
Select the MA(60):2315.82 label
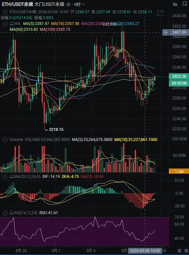coord(24,29)
